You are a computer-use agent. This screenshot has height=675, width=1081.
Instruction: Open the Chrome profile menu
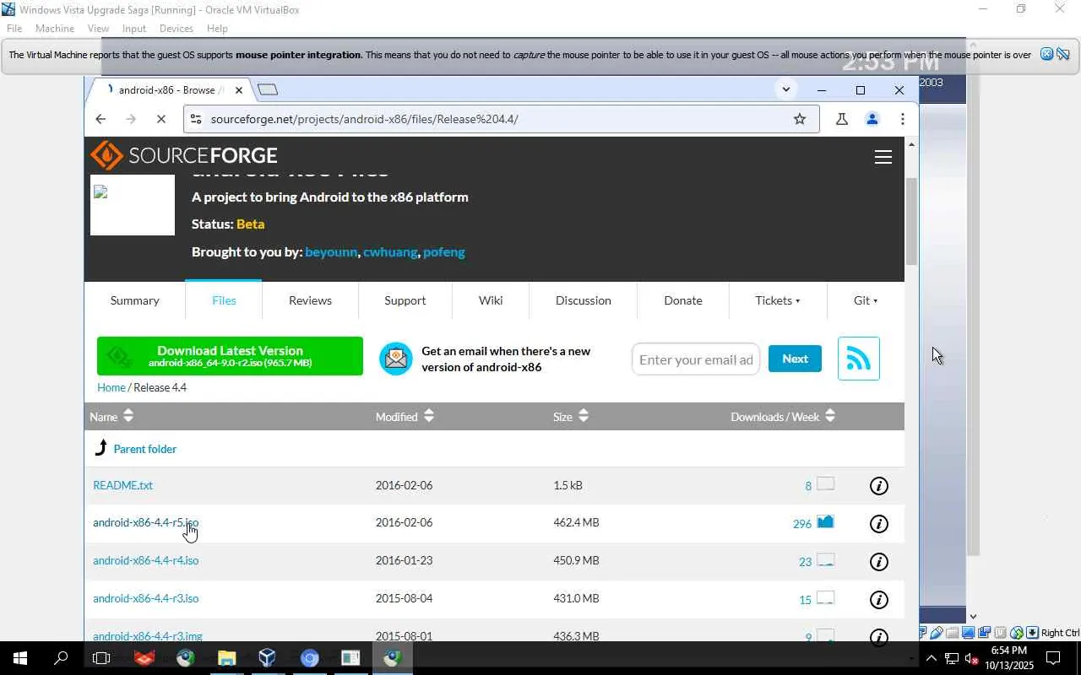[872, 119]
